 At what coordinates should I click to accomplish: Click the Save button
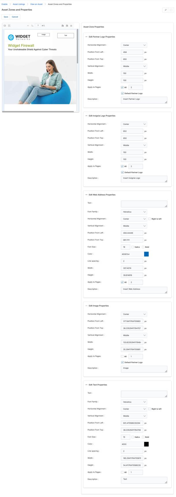point(6,17)
